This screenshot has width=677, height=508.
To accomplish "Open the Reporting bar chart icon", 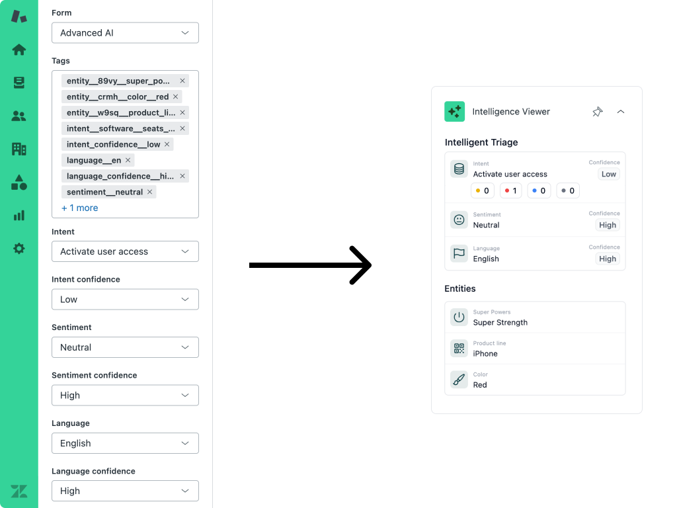I will (19, 216).
